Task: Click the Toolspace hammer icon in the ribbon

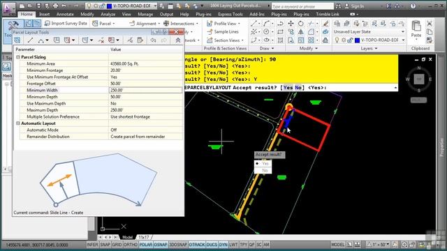Action: [x=13, y=26]
